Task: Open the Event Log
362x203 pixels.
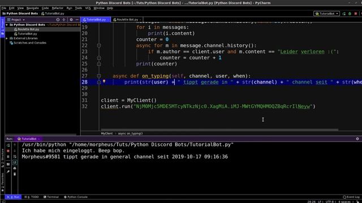Action: pos(351,197)
